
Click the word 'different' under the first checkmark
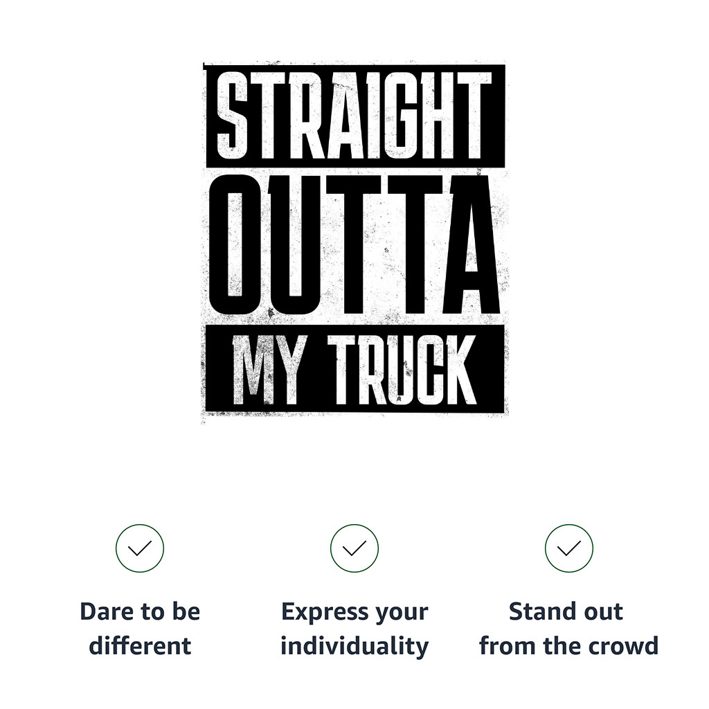point(140,646)
